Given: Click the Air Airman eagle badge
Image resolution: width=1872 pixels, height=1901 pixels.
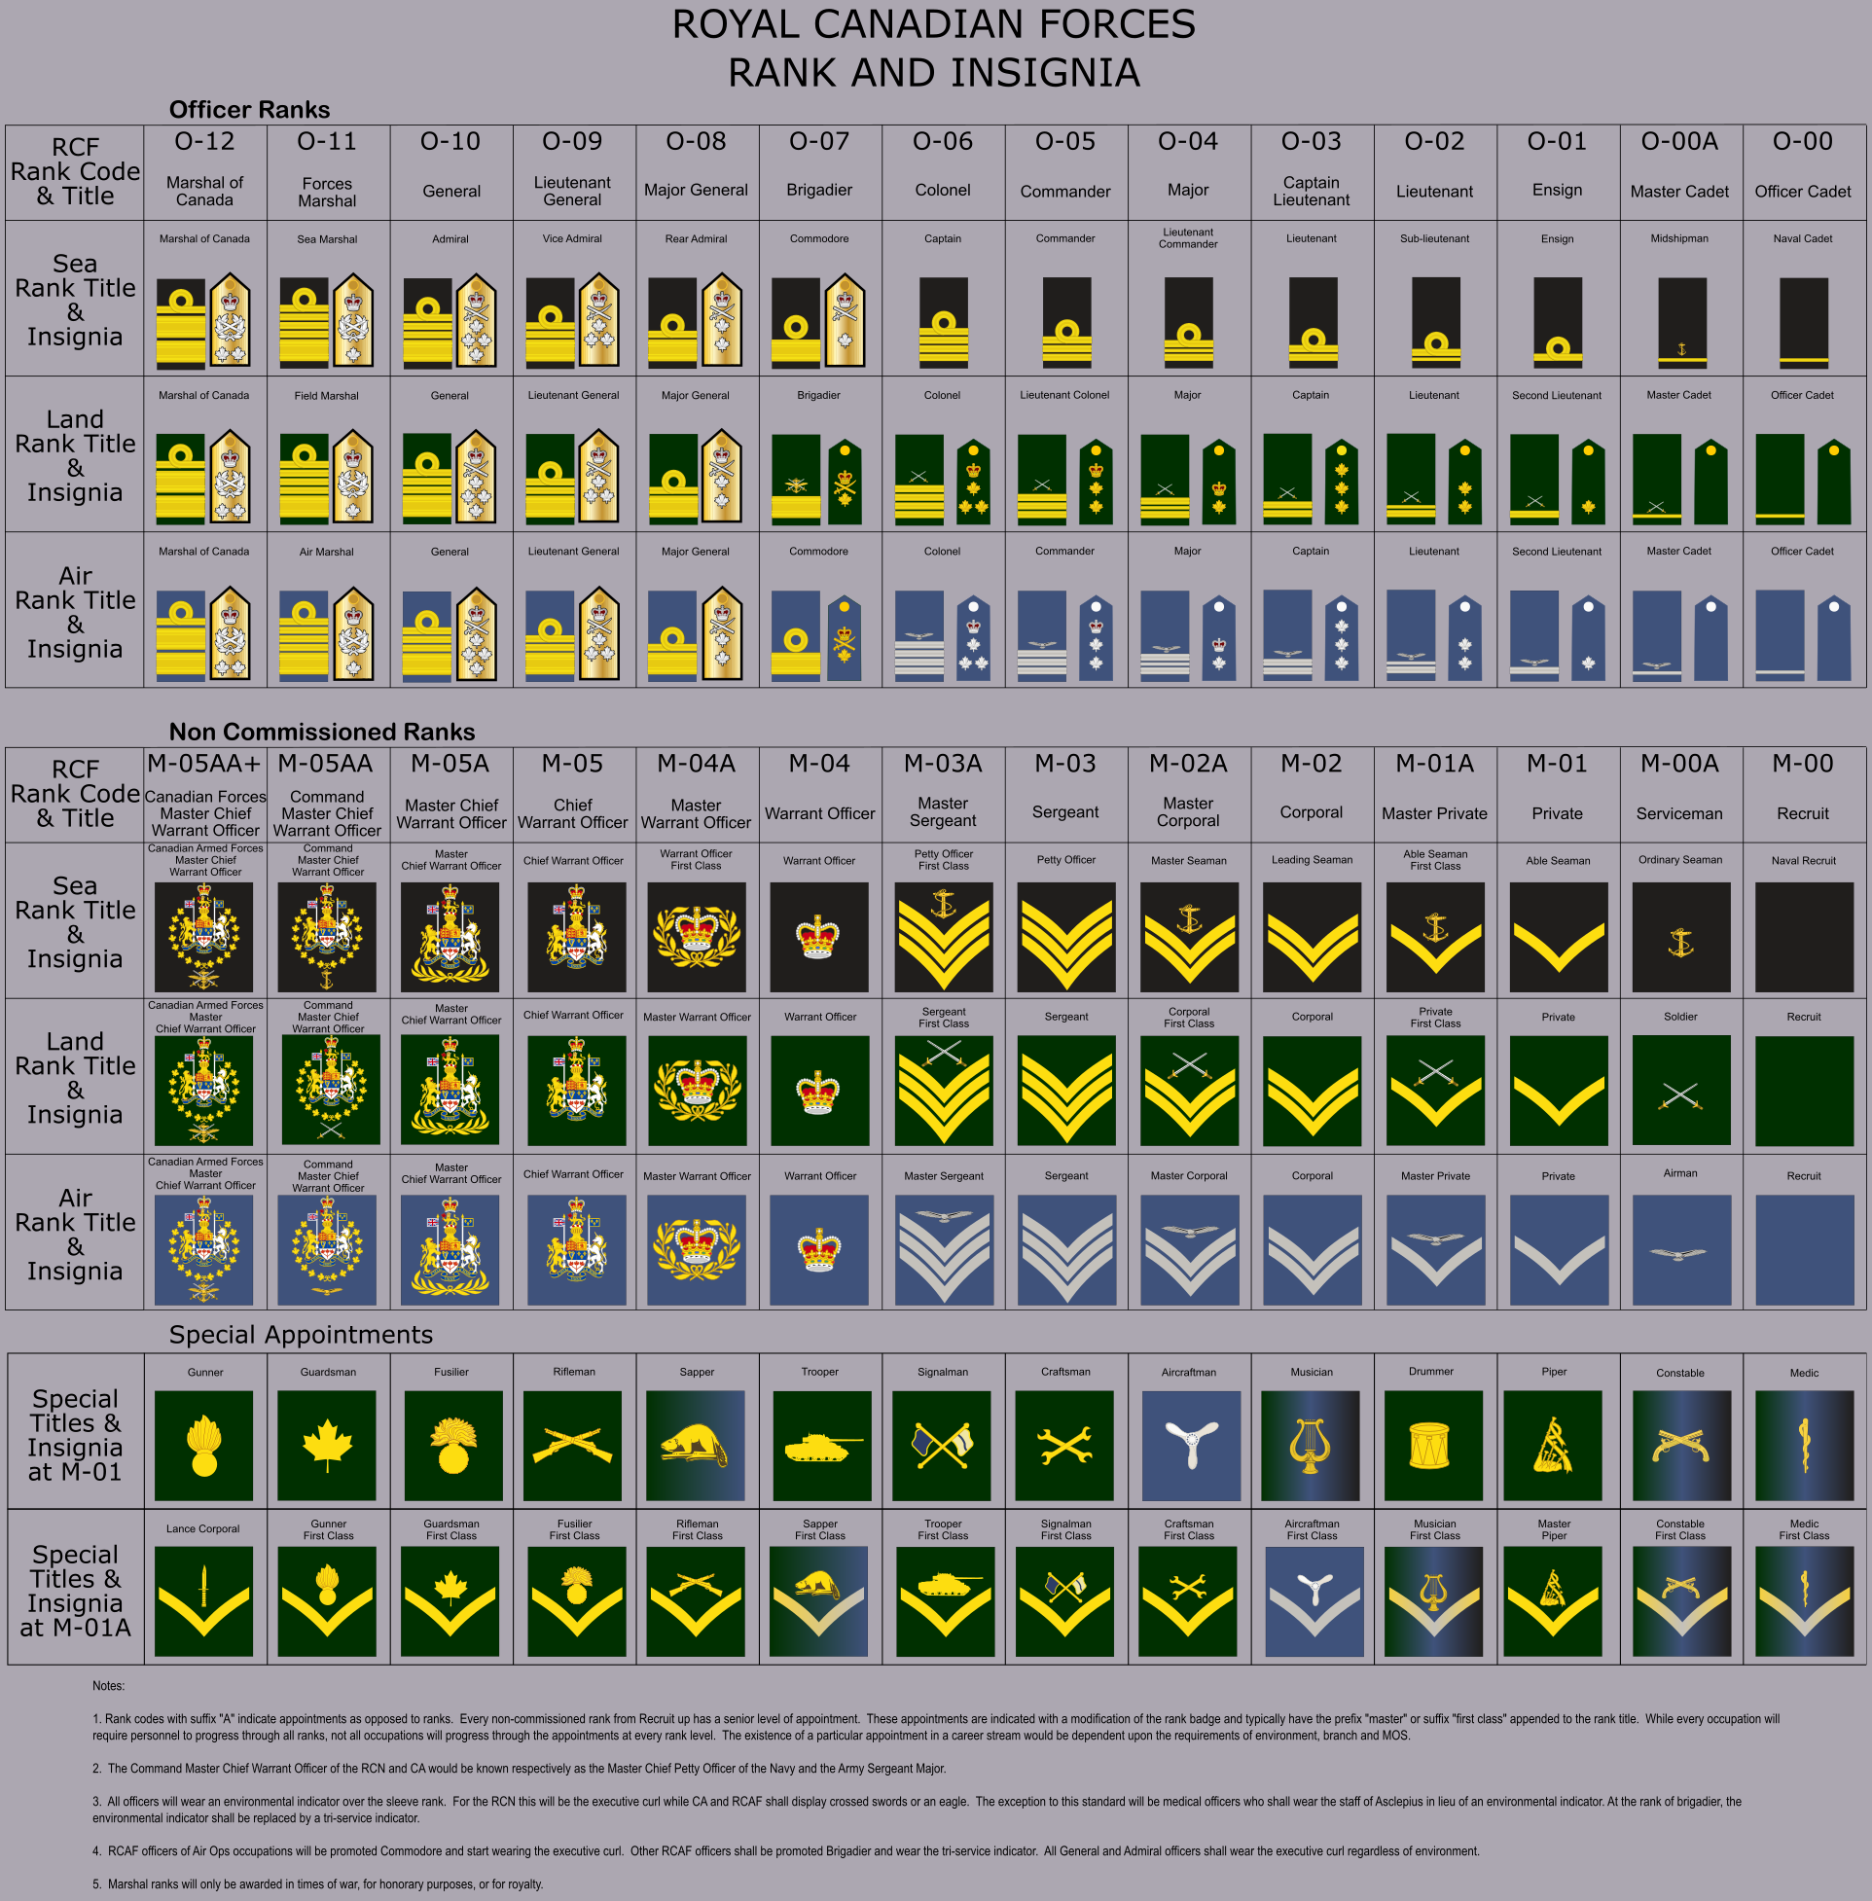Looking at the screenshot, I should [x=1682, y=1250].
